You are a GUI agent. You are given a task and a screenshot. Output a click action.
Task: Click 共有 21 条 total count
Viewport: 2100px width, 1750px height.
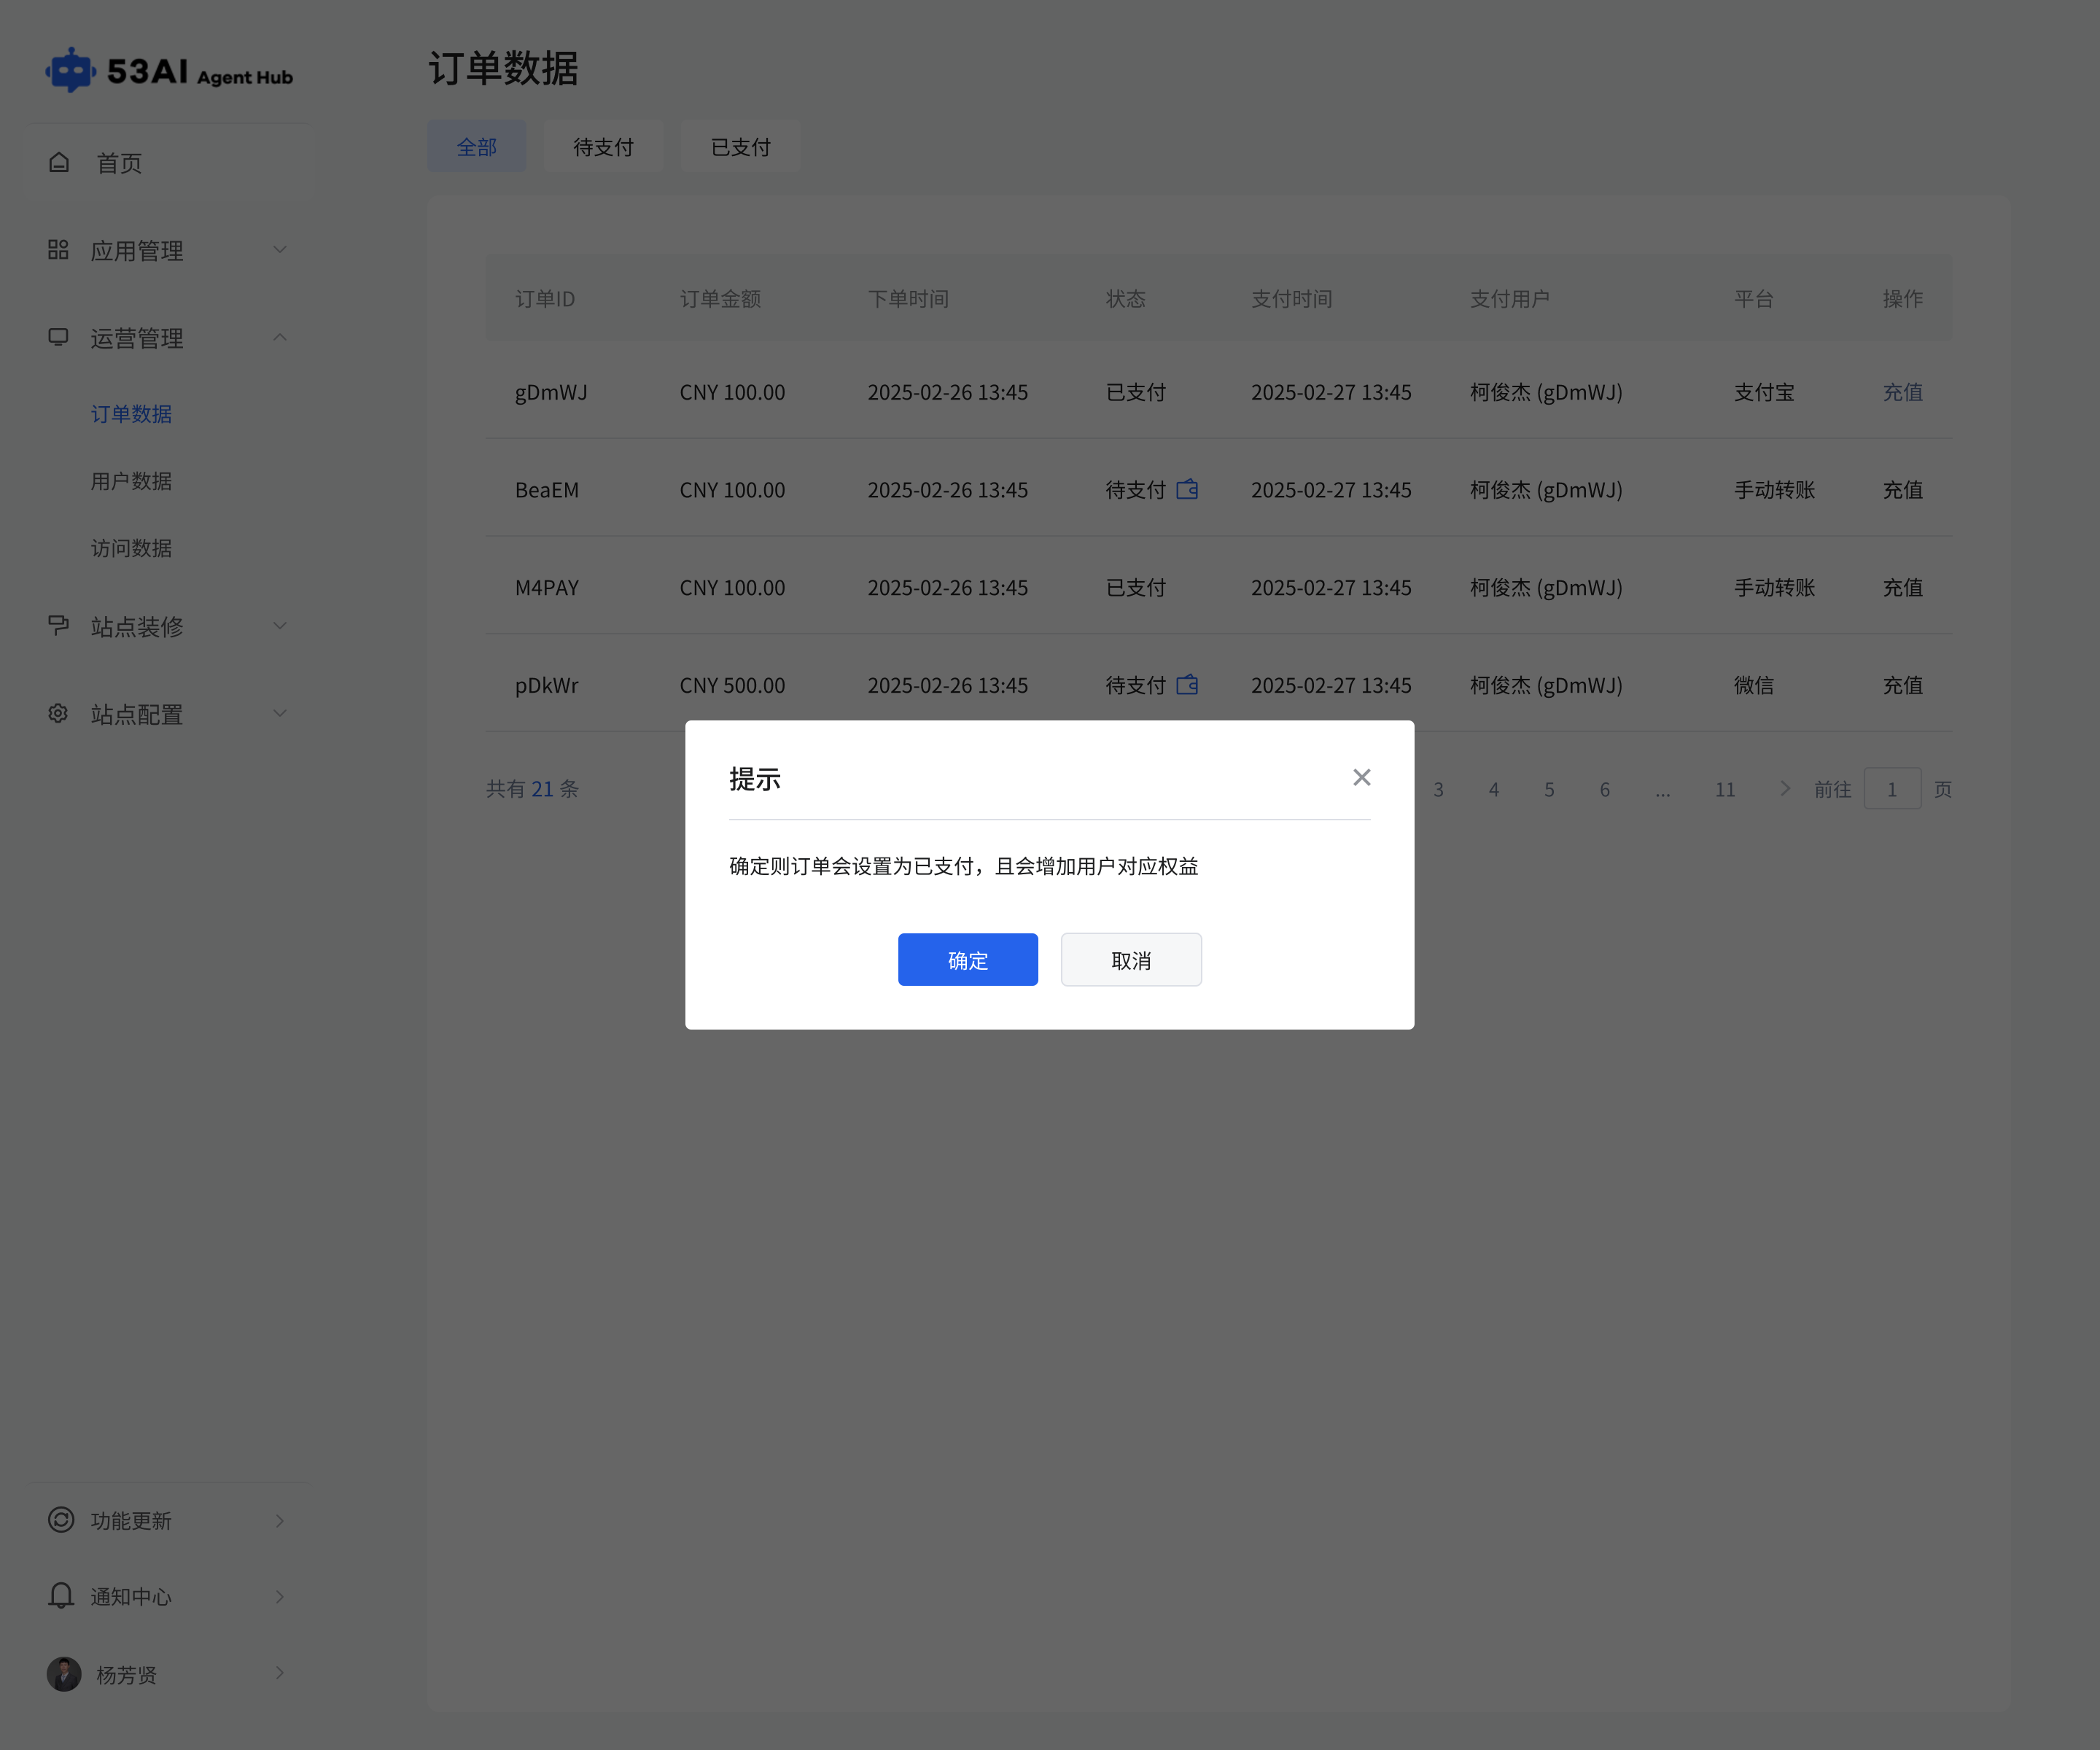(x=532, y=789)
